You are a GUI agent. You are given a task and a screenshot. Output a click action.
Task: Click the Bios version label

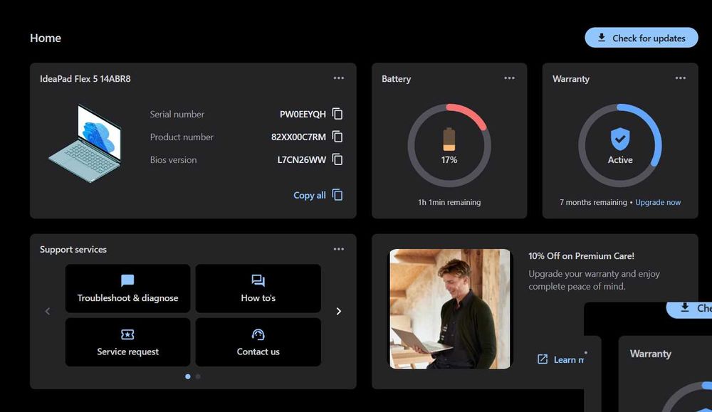(173, 159)
